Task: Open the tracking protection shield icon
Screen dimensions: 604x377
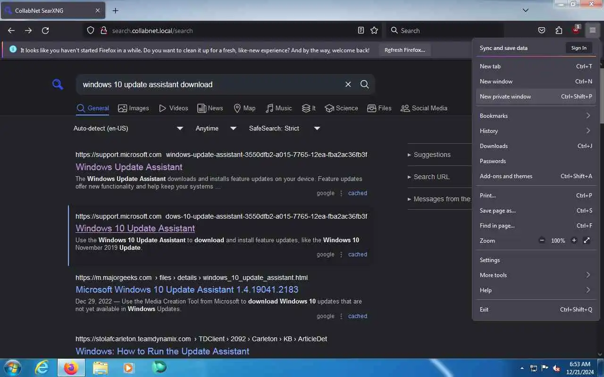Action: (91, 31)
